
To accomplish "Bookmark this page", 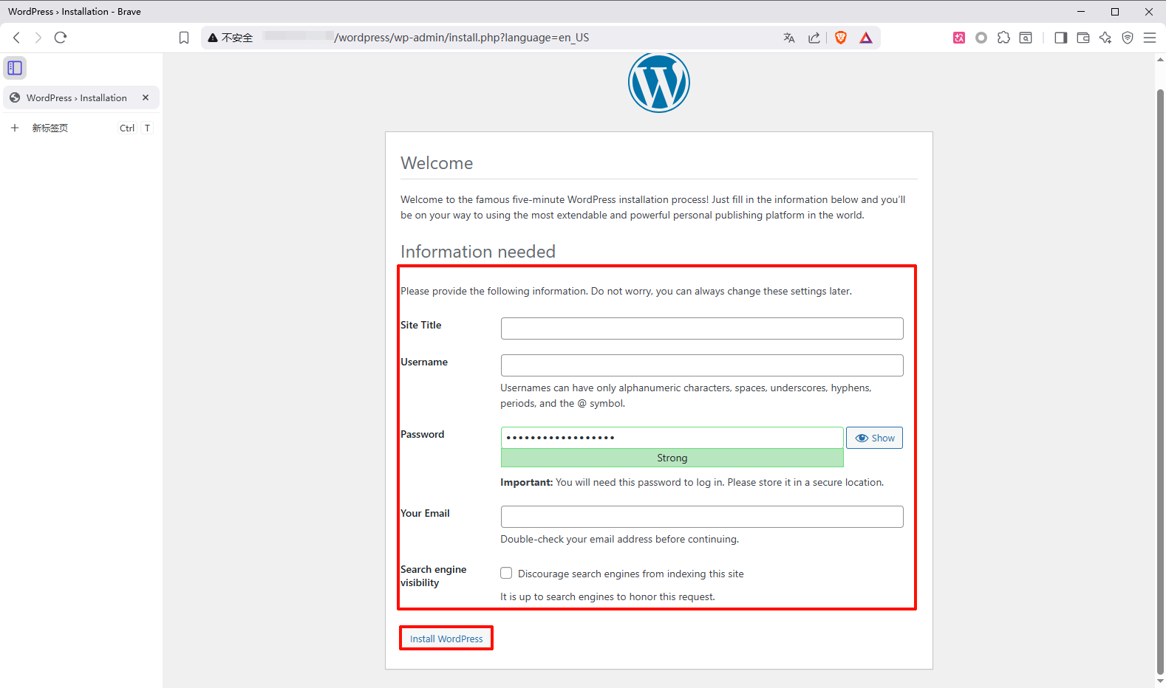I will pos(184,38).
